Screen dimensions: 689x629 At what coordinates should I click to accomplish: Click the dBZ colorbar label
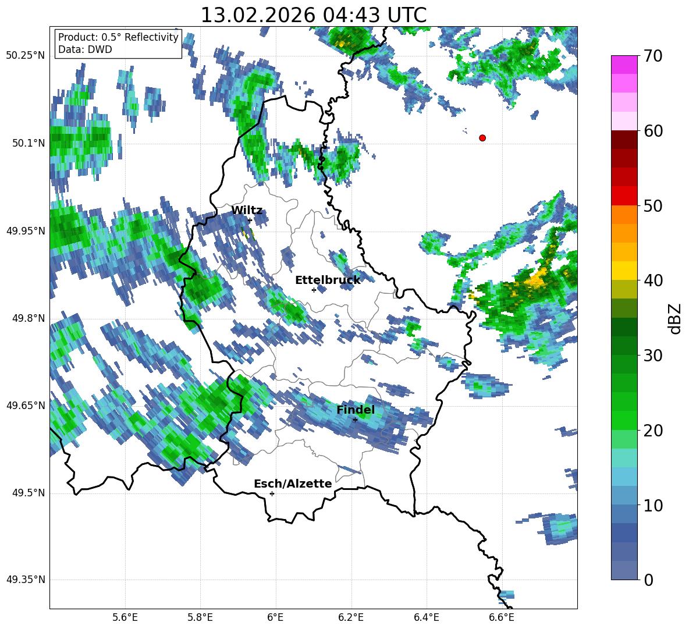[x=676, y=318]
